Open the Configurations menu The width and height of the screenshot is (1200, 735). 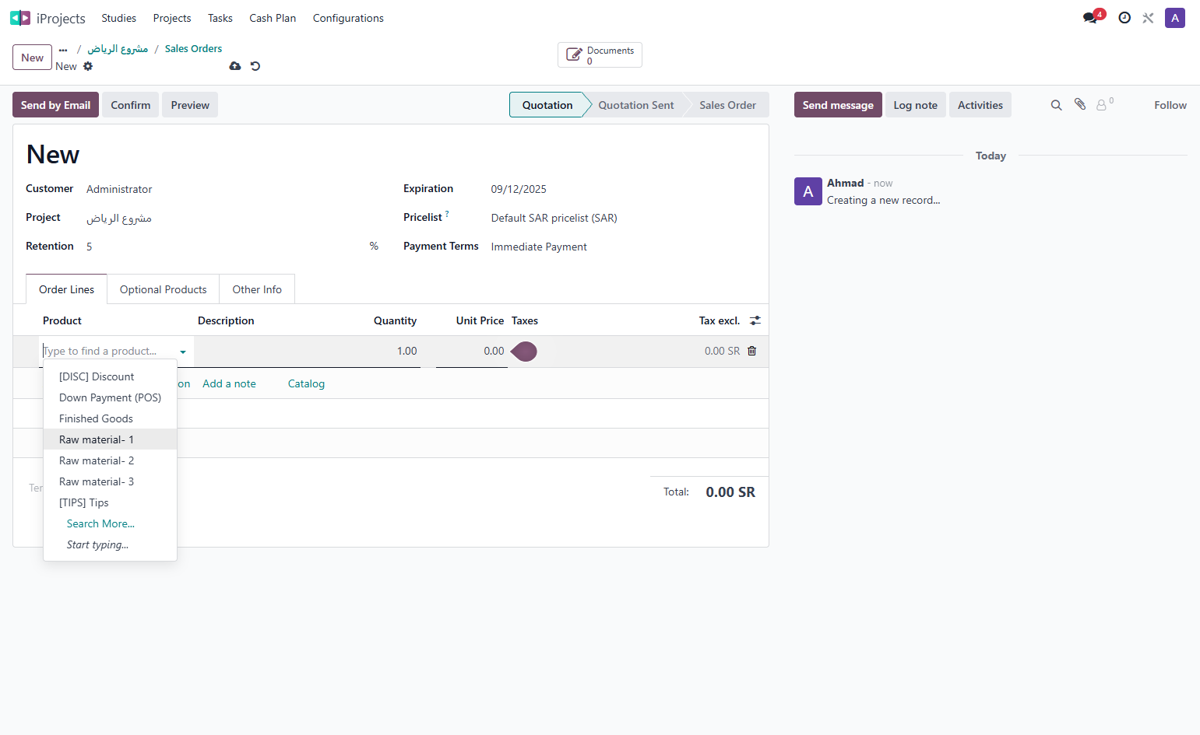point(348,18)
